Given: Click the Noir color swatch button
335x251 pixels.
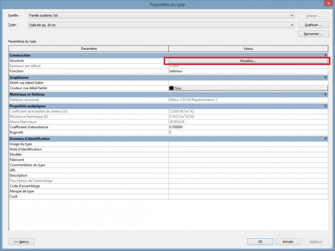Looking at the screenshot, I should (247, 88).
